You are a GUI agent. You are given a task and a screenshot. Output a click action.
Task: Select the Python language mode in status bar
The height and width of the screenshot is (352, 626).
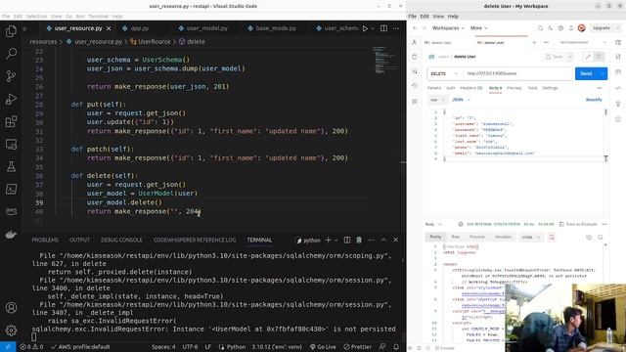pos(236,347)
